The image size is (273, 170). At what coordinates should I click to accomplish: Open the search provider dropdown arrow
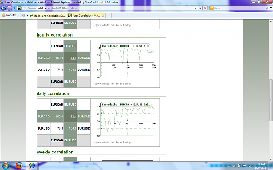271,8
